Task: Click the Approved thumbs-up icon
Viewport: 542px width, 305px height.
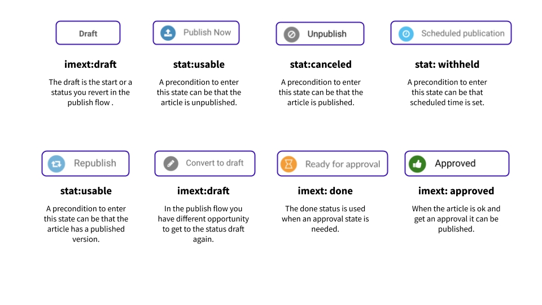Action: (x=417, y=164)
